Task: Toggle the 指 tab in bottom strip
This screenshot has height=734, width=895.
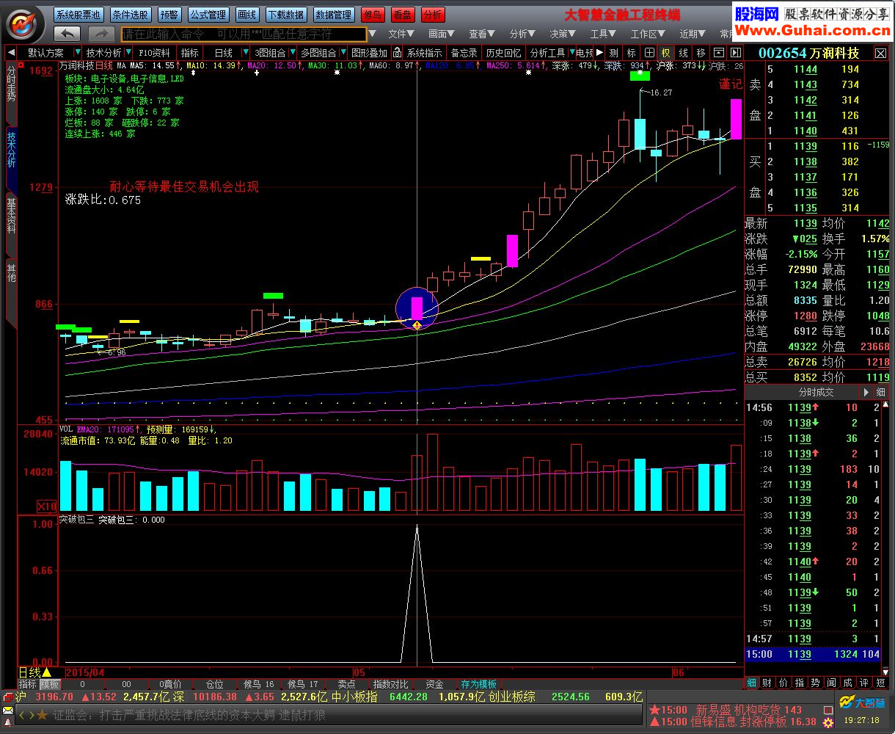Action: coord(799,683)
